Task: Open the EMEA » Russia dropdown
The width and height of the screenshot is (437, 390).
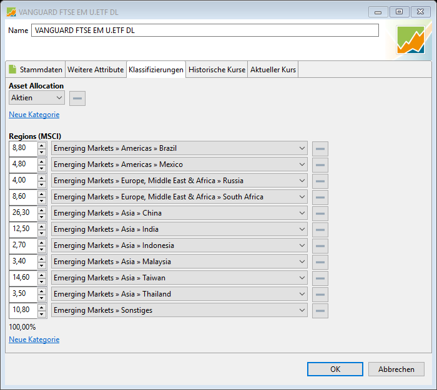Action: 179,181
